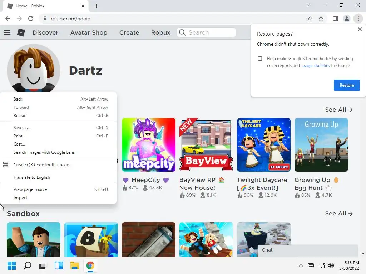Open the tab search chevron in Chrome
366x274 pixels.
tap(308, 5)
